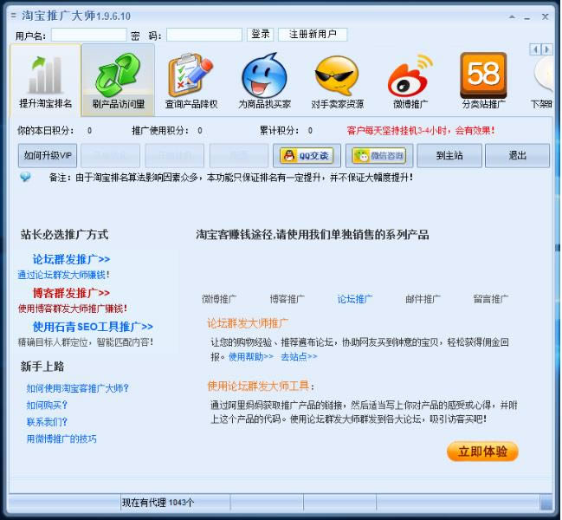
Task: Click the 站长必选推广方式 heading
Action: pyautogui.click(x=65, y=234)
